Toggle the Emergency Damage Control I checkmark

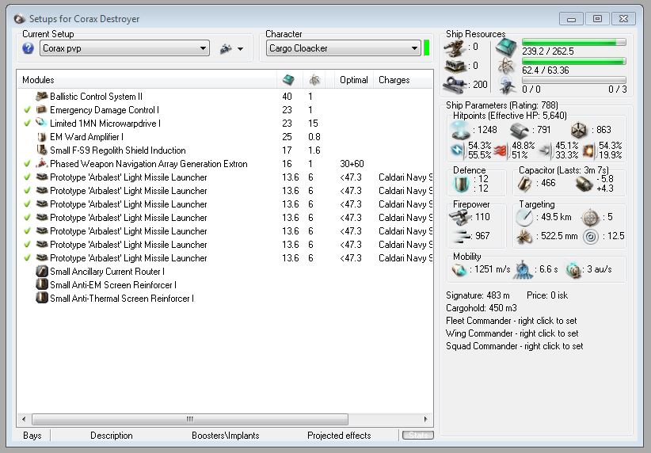(x=27, y=110)
